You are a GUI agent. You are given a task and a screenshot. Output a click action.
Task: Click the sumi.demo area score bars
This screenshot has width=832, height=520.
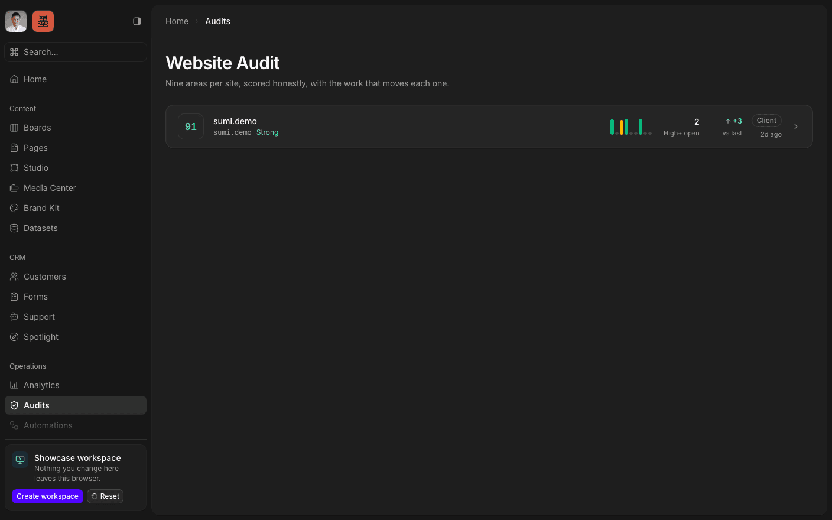[x=631, y=126]
